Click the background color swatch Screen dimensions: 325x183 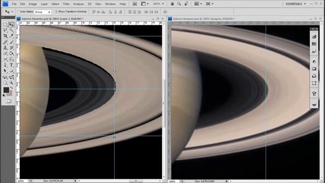click(x=10, y=94)
